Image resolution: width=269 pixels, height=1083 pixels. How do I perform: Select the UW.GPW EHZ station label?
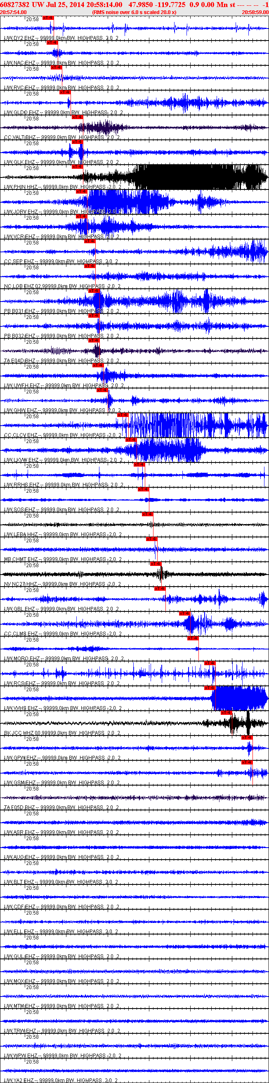point(62,757)
